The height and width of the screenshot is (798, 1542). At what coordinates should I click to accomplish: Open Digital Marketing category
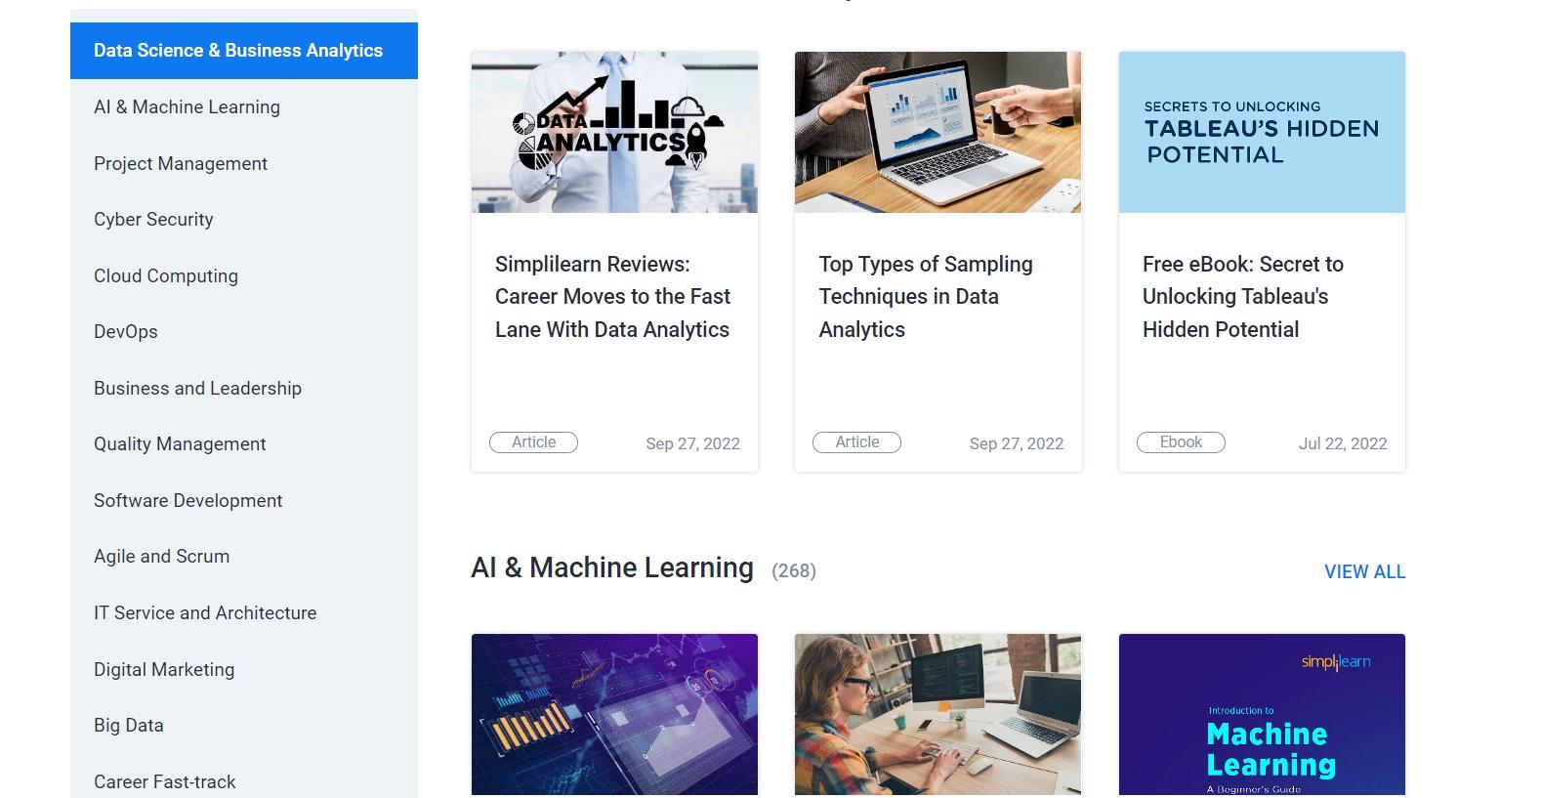(x=243, y=669)
